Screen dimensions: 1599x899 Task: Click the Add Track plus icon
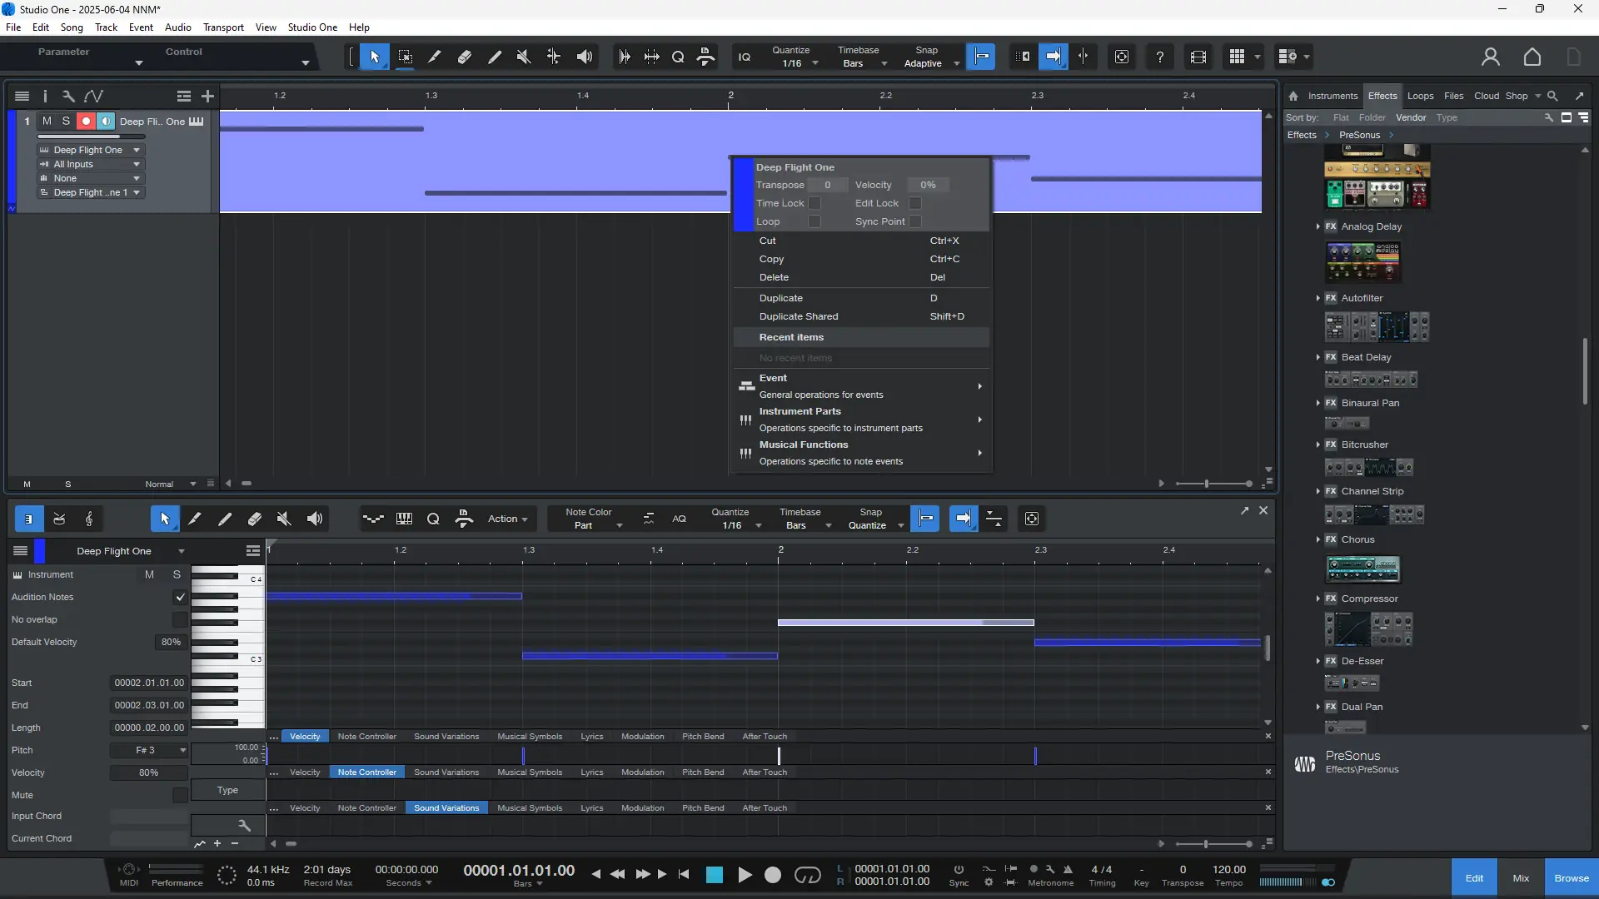point(207,97)
